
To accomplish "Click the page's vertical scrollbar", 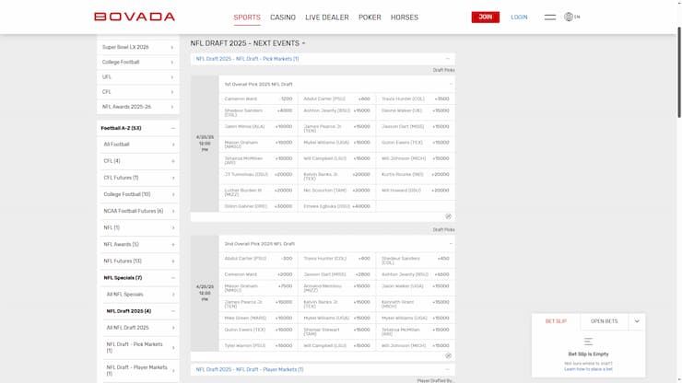I will click(x=678, y=184).
